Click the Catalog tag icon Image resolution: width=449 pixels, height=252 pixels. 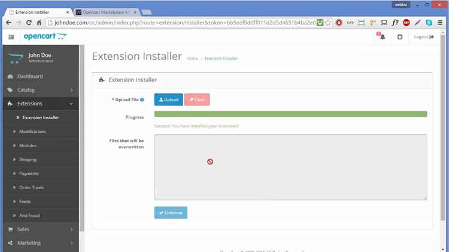click(10, 90)
